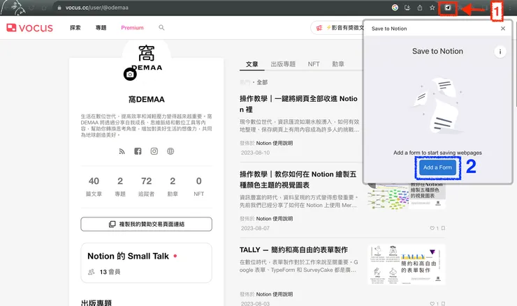
Task: Click the Notion 使用說明 link under first article
Action: click(x=275, y=143)
